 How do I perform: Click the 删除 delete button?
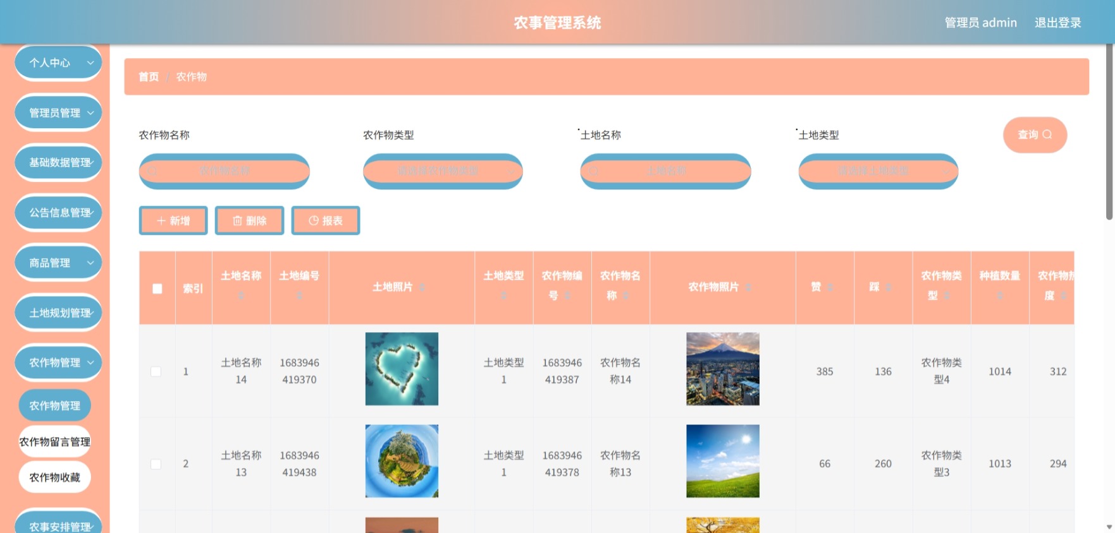(249, 221)
